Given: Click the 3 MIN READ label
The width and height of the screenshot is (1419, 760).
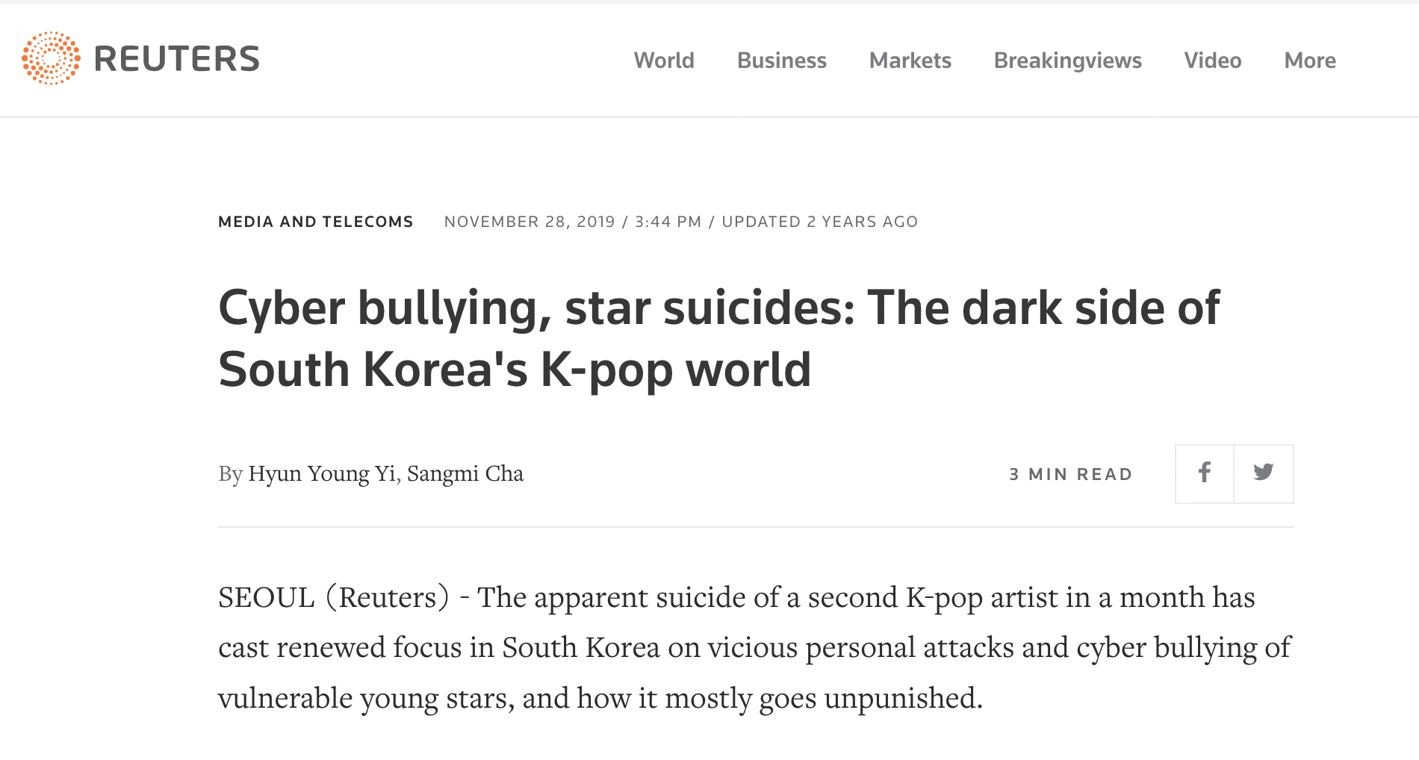Looking at the screenshot, I should coord(1071,474).
